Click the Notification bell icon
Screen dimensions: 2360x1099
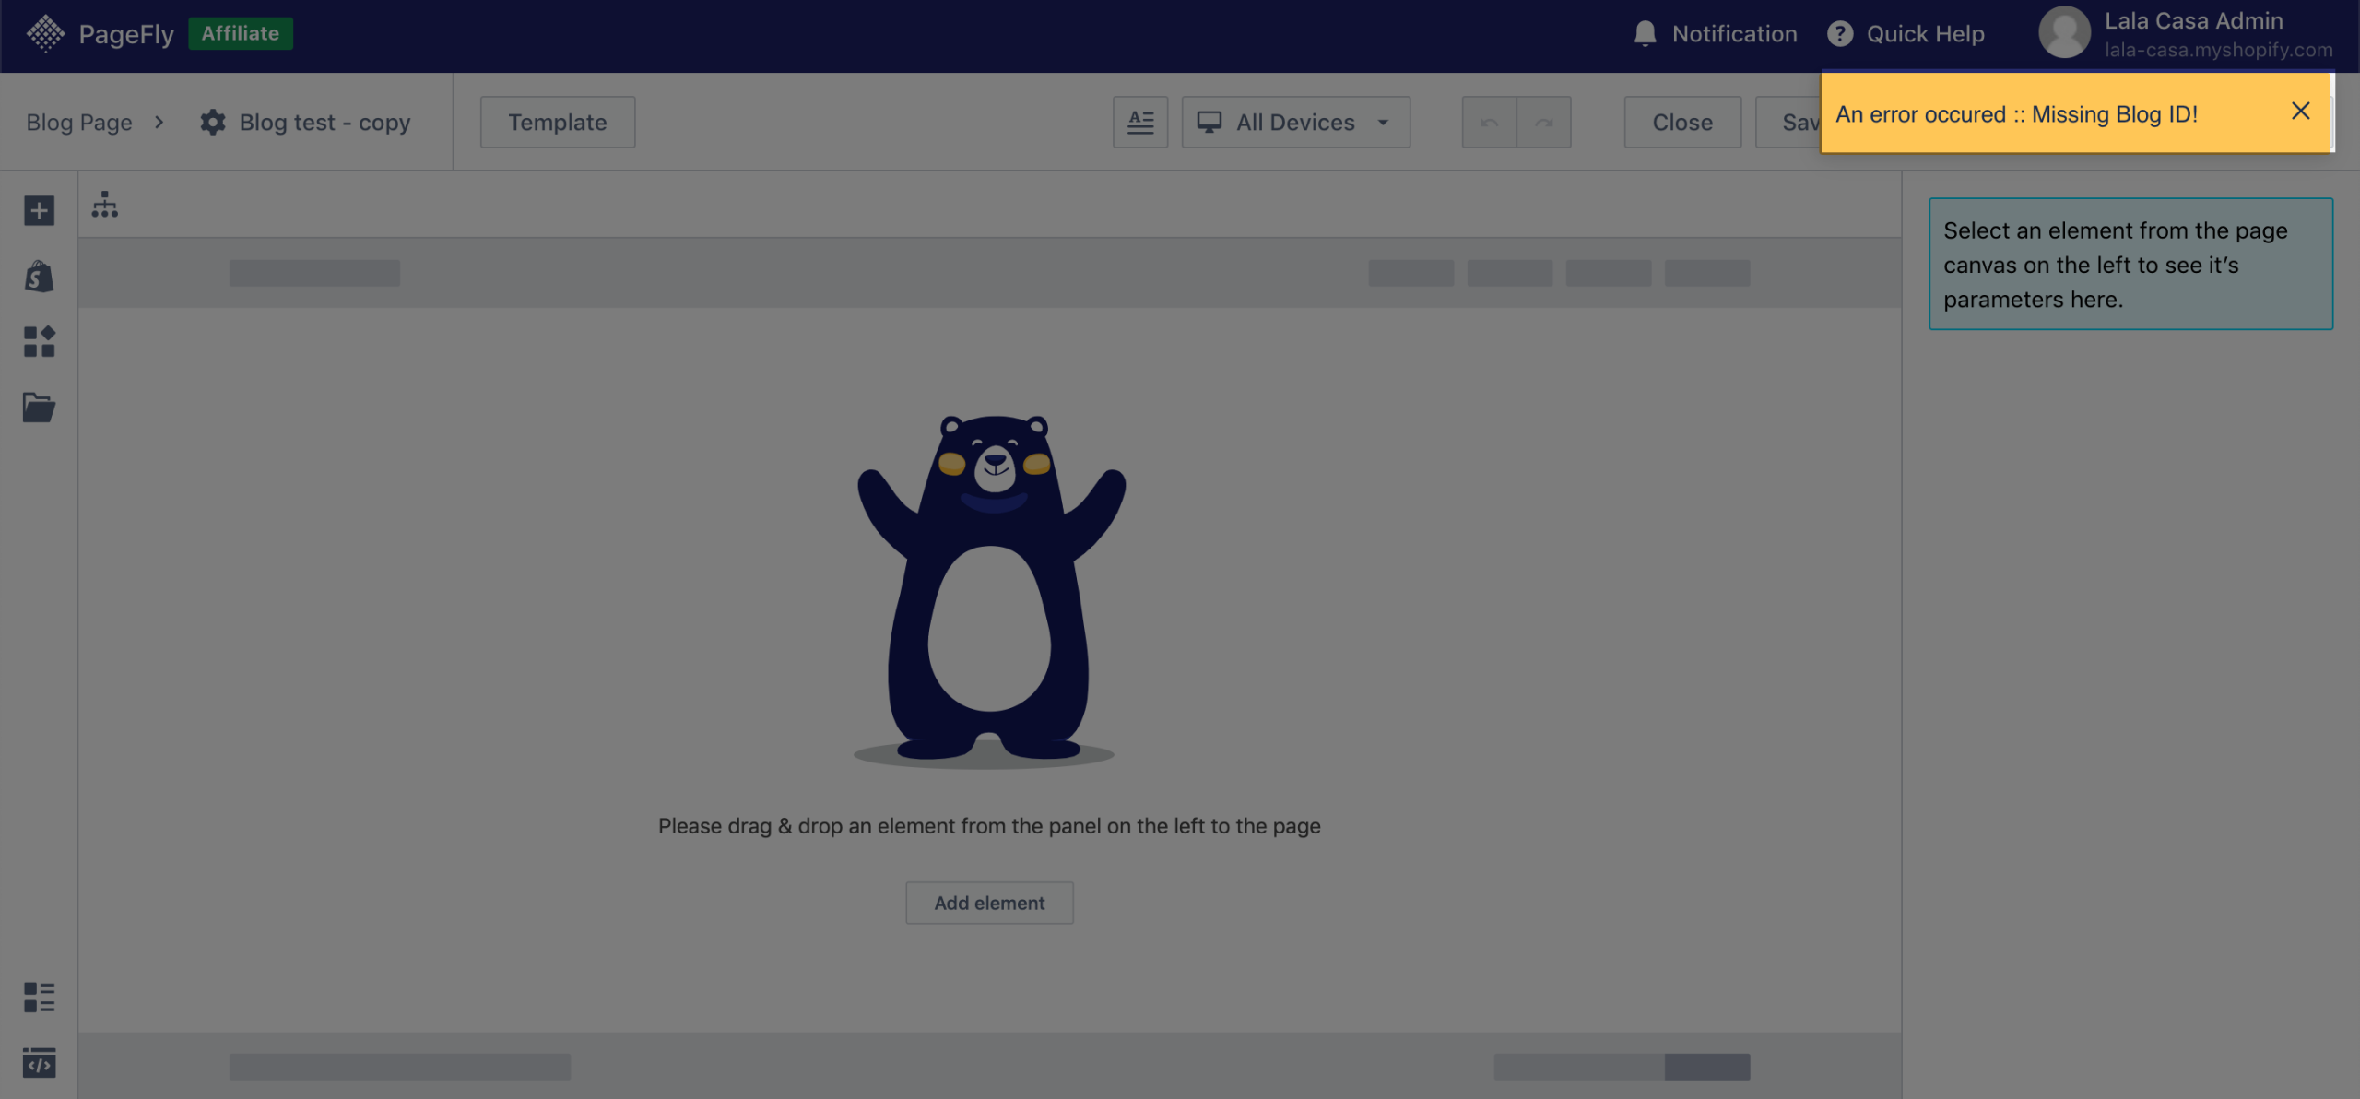1645,34
